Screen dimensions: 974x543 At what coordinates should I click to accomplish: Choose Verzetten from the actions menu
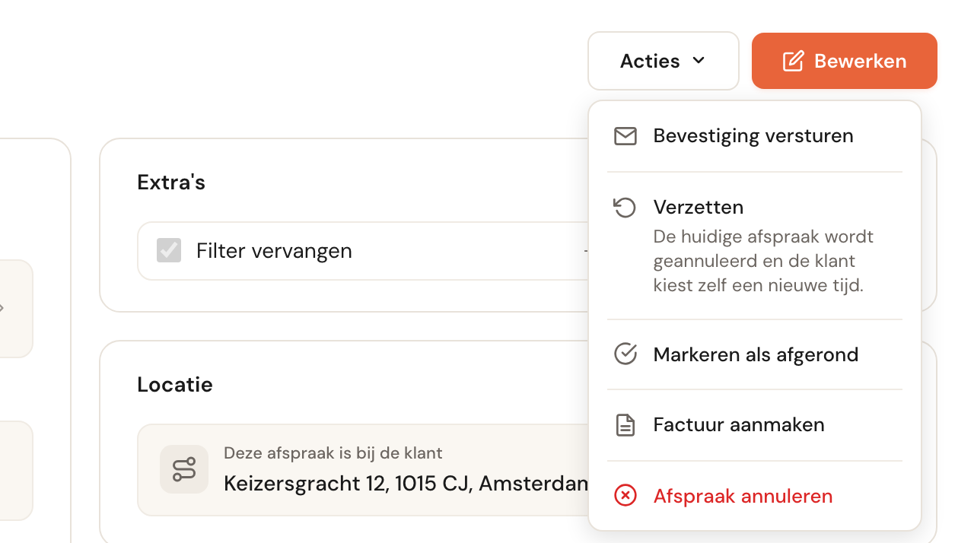coord(754,246)
